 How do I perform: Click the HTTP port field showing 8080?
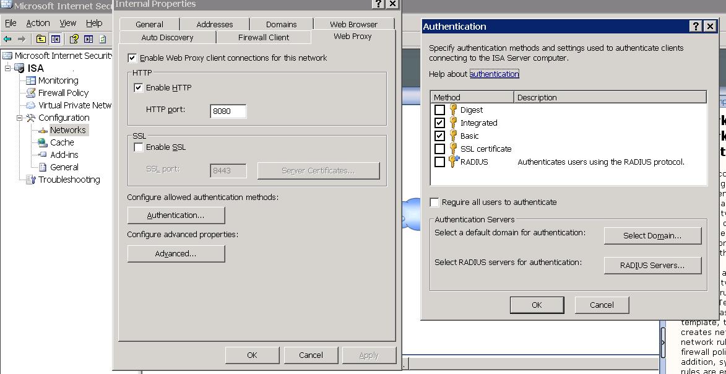point(228,111)
